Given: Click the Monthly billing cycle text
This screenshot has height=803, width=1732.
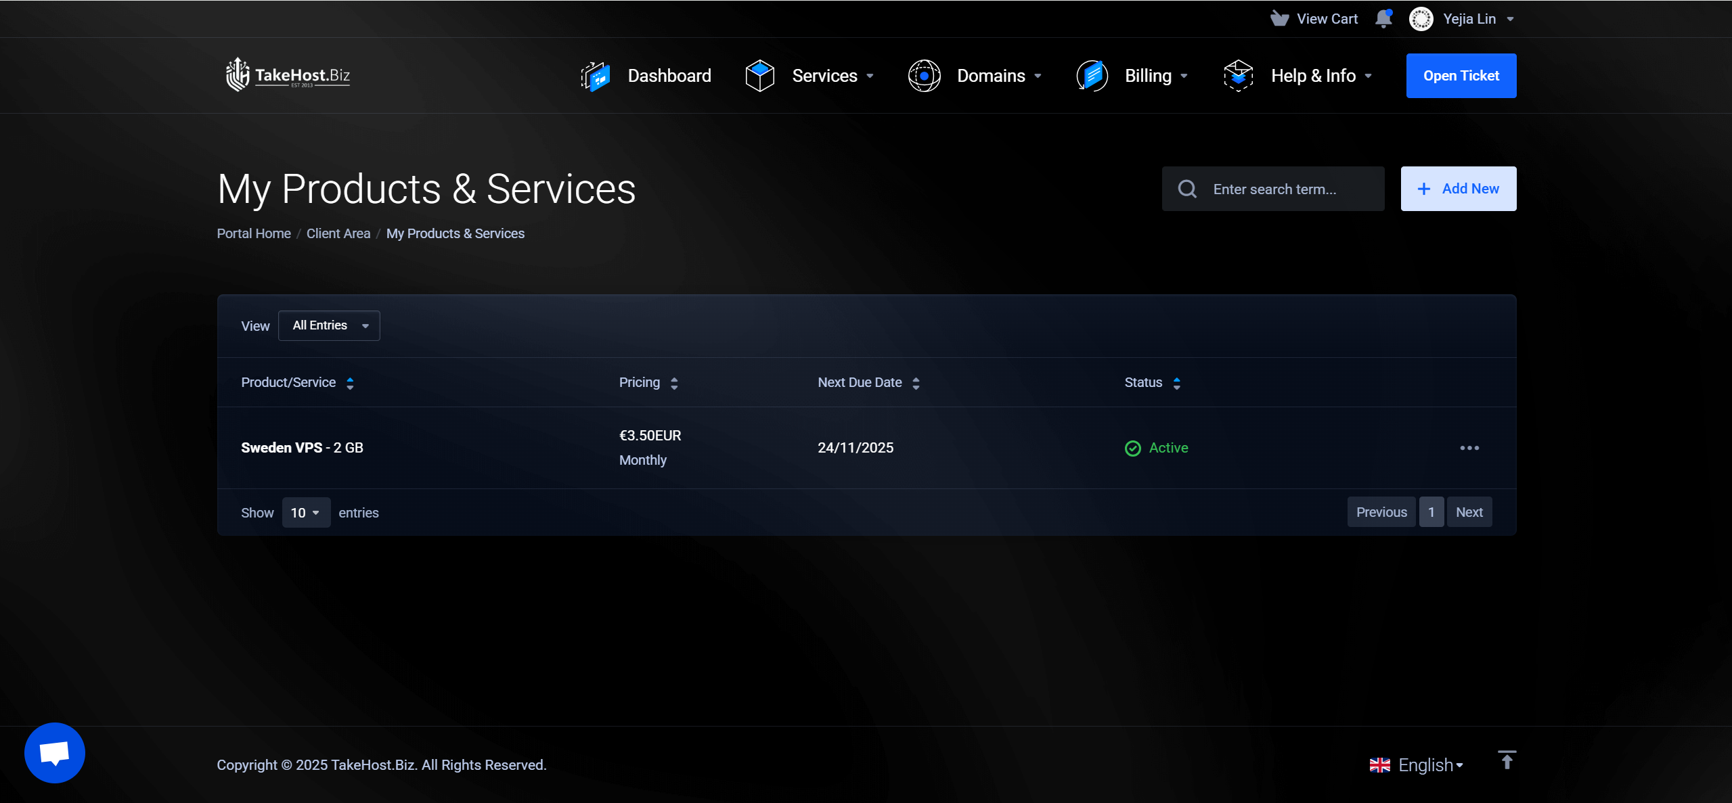Looking at the screenshot, I should pyautogui.click(x=643, y=460).
